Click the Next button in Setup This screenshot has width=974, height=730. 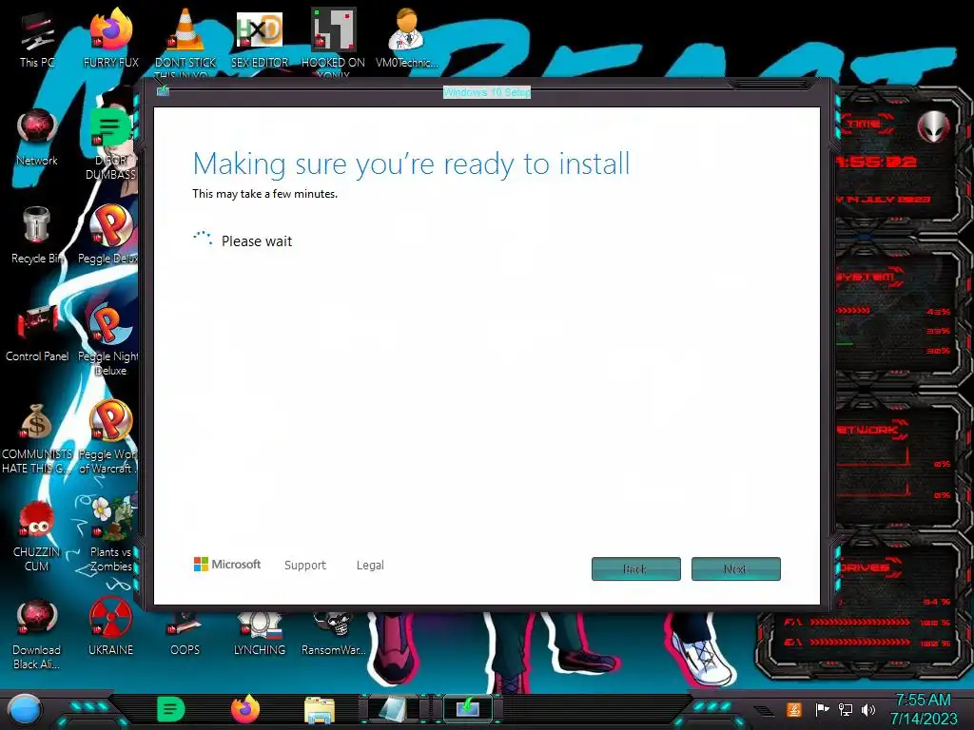[x=735, y=568]
